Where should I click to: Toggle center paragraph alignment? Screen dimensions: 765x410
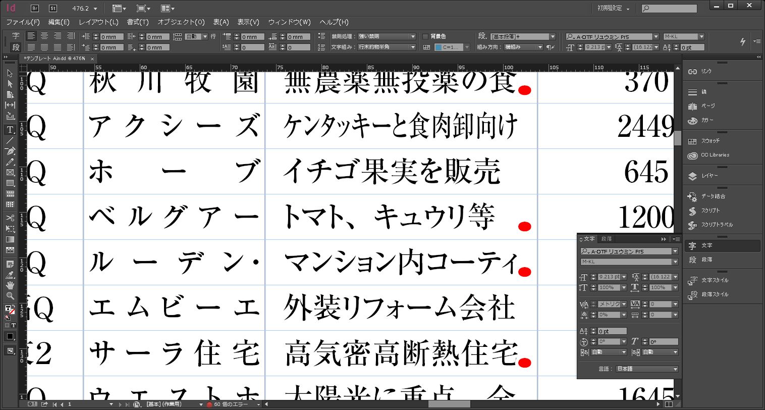tap(44, 36)
